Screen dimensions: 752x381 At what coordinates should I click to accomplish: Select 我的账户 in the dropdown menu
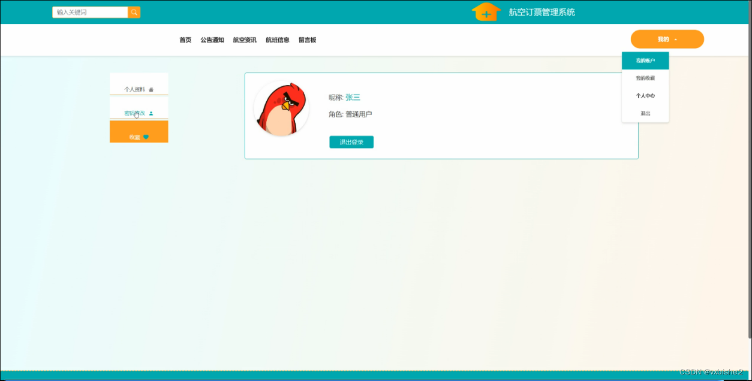click(x=645, y=61)
